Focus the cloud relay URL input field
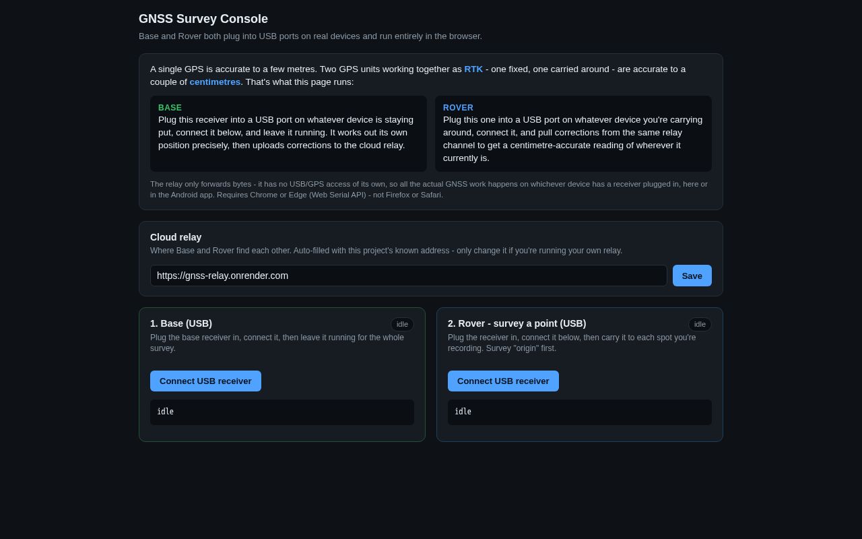This screenshot has width=862, height=539. tap(409, 276)
